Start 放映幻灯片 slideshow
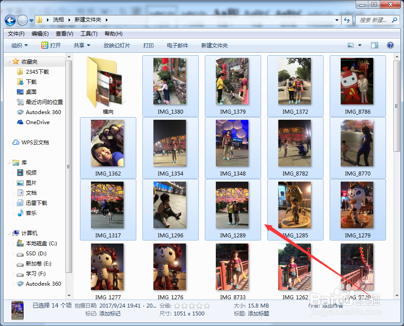Image resolution: width=404 pixels, height=326 pixels. coord(117,46)
